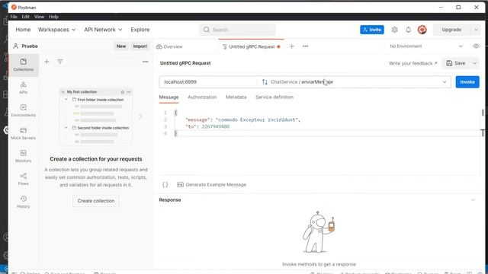
Task: Go to Home in top navigation
Action: click(x=23, y=30)
